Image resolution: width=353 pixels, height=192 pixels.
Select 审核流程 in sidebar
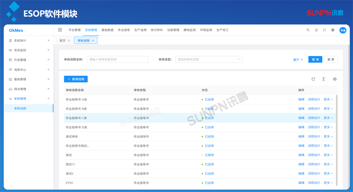click(29, 108)
